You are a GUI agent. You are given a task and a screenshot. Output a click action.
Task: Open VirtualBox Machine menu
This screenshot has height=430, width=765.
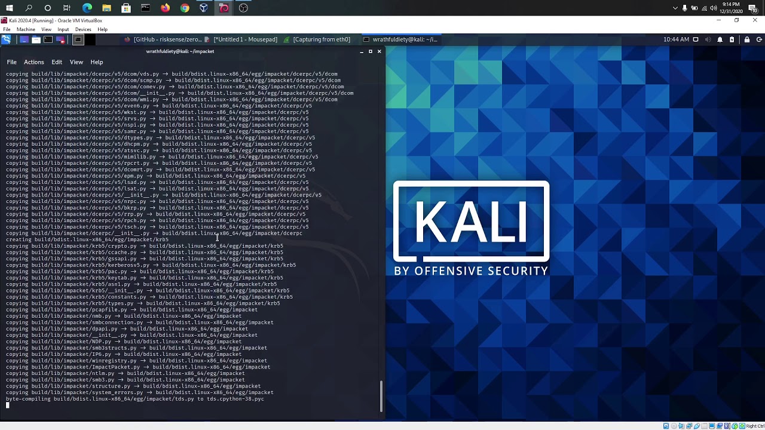(26, 29)
